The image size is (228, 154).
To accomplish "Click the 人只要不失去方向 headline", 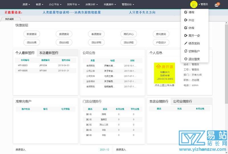I will (142, 12).
